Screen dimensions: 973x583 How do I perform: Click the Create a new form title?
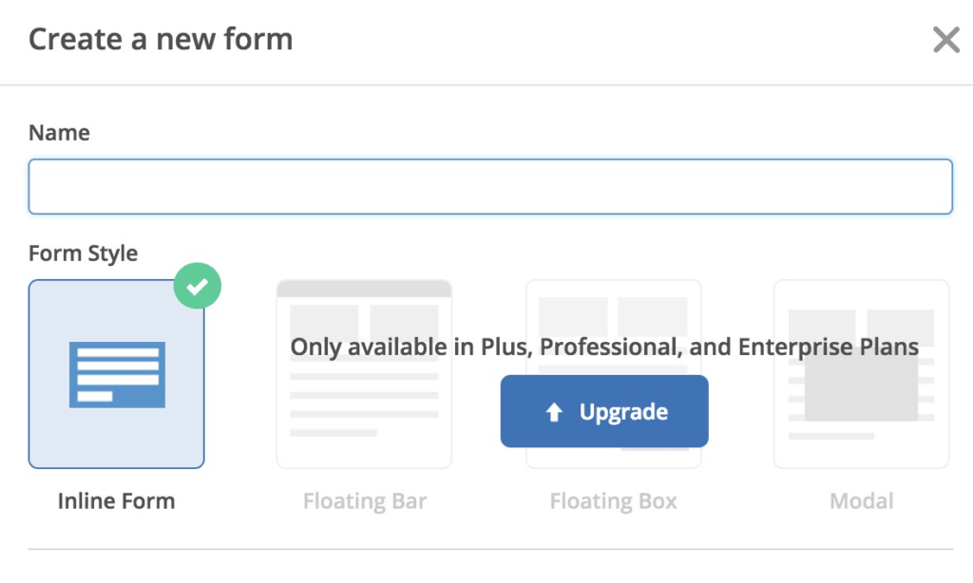click(x=161, y=40)
